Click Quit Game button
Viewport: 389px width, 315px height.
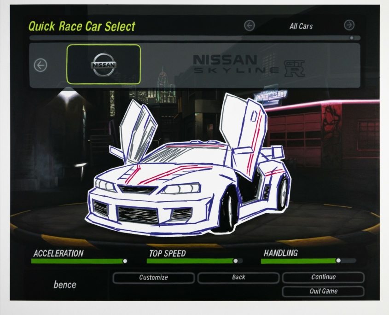(323, 291)
